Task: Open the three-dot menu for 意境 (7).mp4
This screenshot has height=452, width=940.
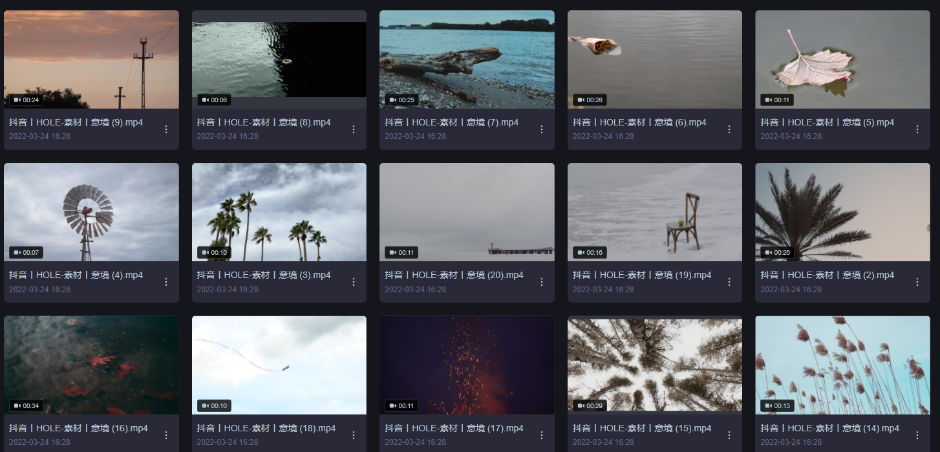Action: pyautogui.click(x=542, y=129)
